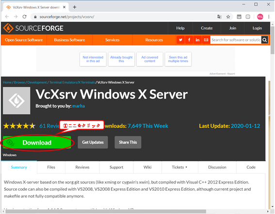Image resolution: width=275 pixels, height=214 pixels.
Task: Open the LinkedIn icon link
Action: [197, 40]
